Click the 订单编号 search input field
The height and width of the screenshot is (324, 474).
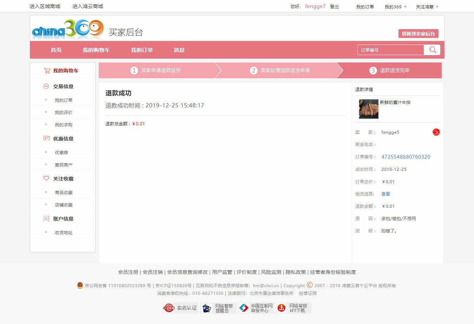(390, 50)
